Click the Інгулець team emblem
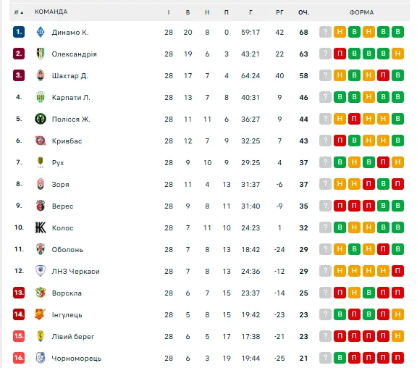Screen dimensions: 417x368 (40, 315)
